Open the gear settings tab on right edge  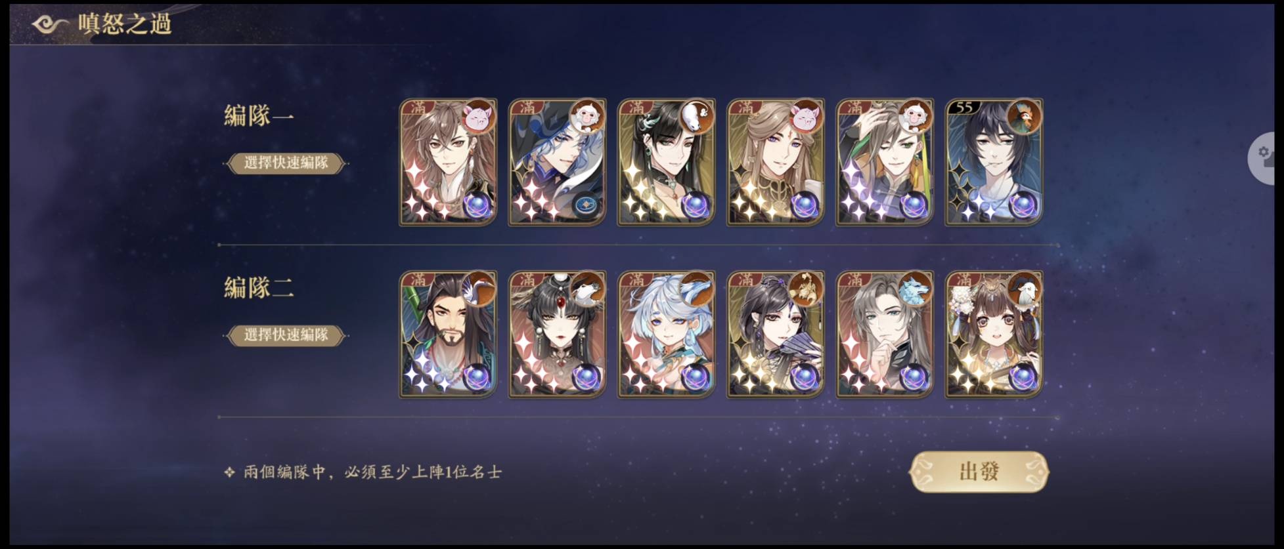1266,158
